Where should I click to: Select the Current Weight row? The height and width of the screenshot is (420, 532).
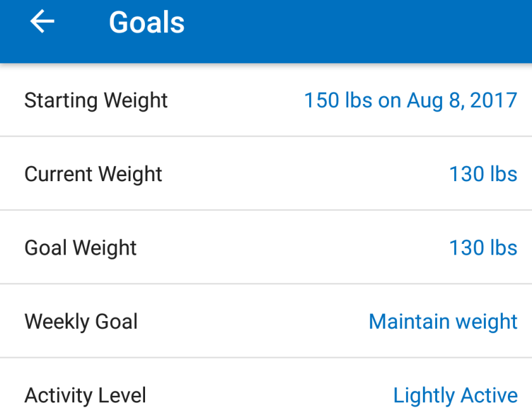click(x=285, y=174)
